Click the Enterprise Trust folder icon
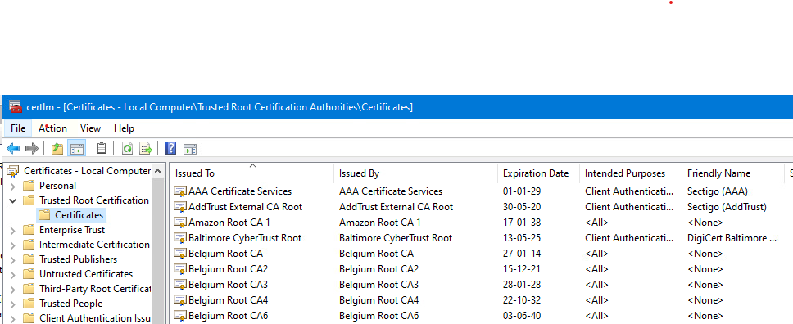793x324 pixels. pyautogui.click(x=29, y=230)
